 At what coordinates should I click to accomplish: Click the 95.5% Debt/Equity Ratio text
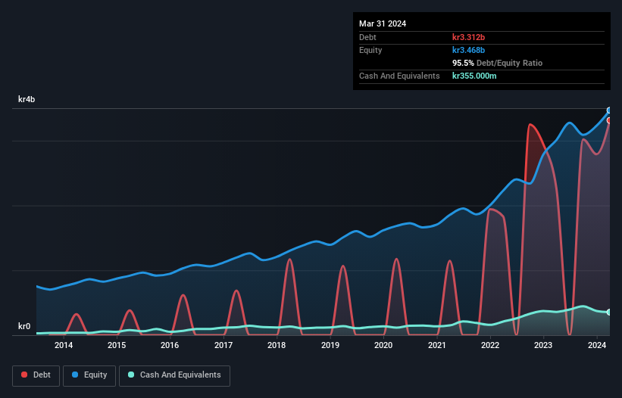pos(497,63)
